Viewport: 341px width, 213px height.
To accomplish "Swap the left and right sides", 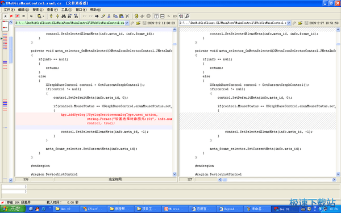I will point(143,16).
